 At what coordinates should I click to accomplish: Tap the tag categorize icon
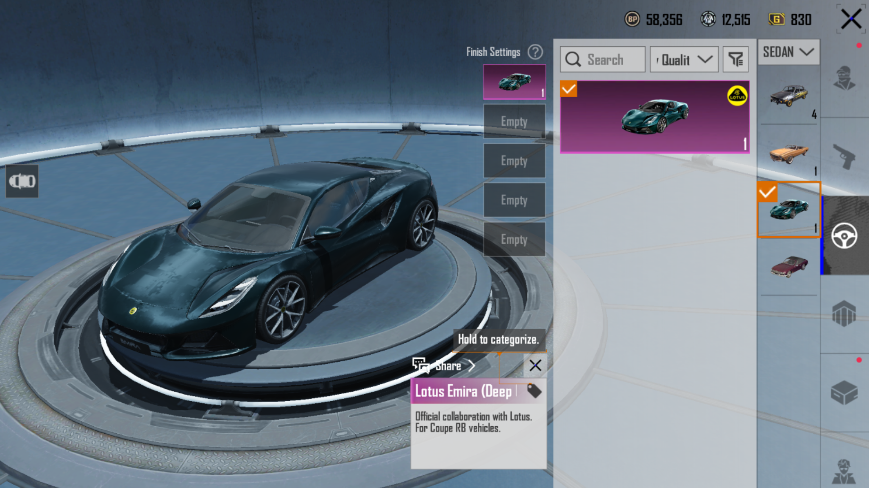tap(534, 391)
